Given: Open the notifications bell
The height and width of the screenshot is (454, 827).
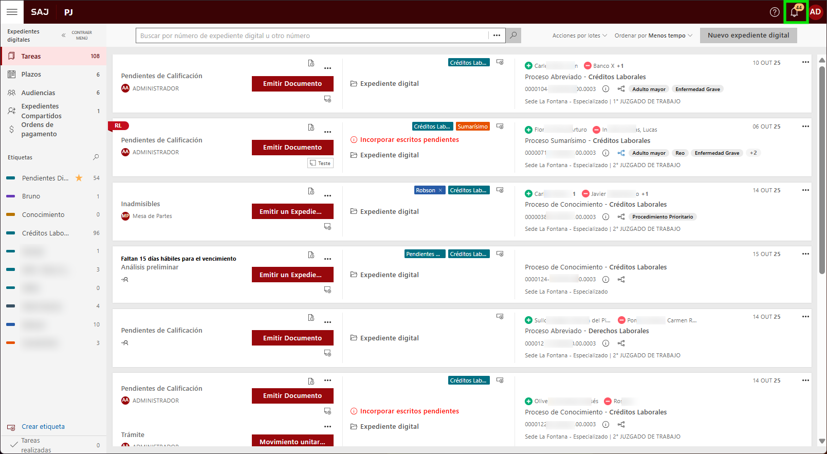Looking at the screenshot, I should 795,12.
